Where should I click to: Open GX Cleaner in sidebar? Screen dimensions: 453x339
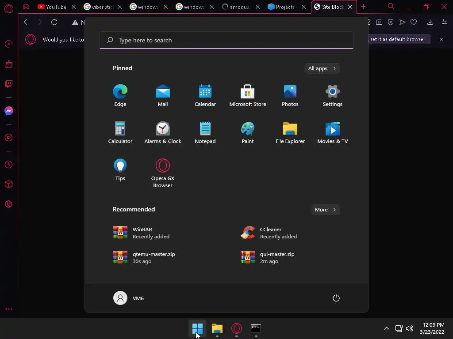9,64
